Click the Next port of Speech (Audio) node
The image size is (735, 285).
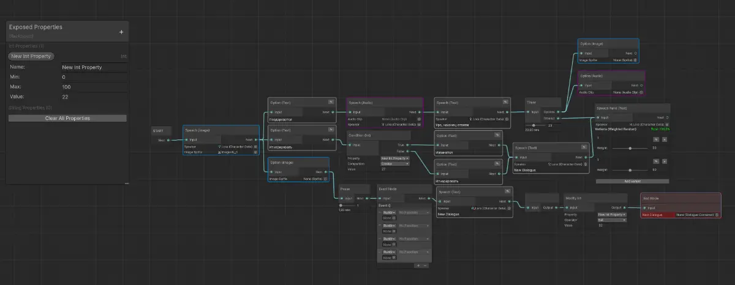419,112
